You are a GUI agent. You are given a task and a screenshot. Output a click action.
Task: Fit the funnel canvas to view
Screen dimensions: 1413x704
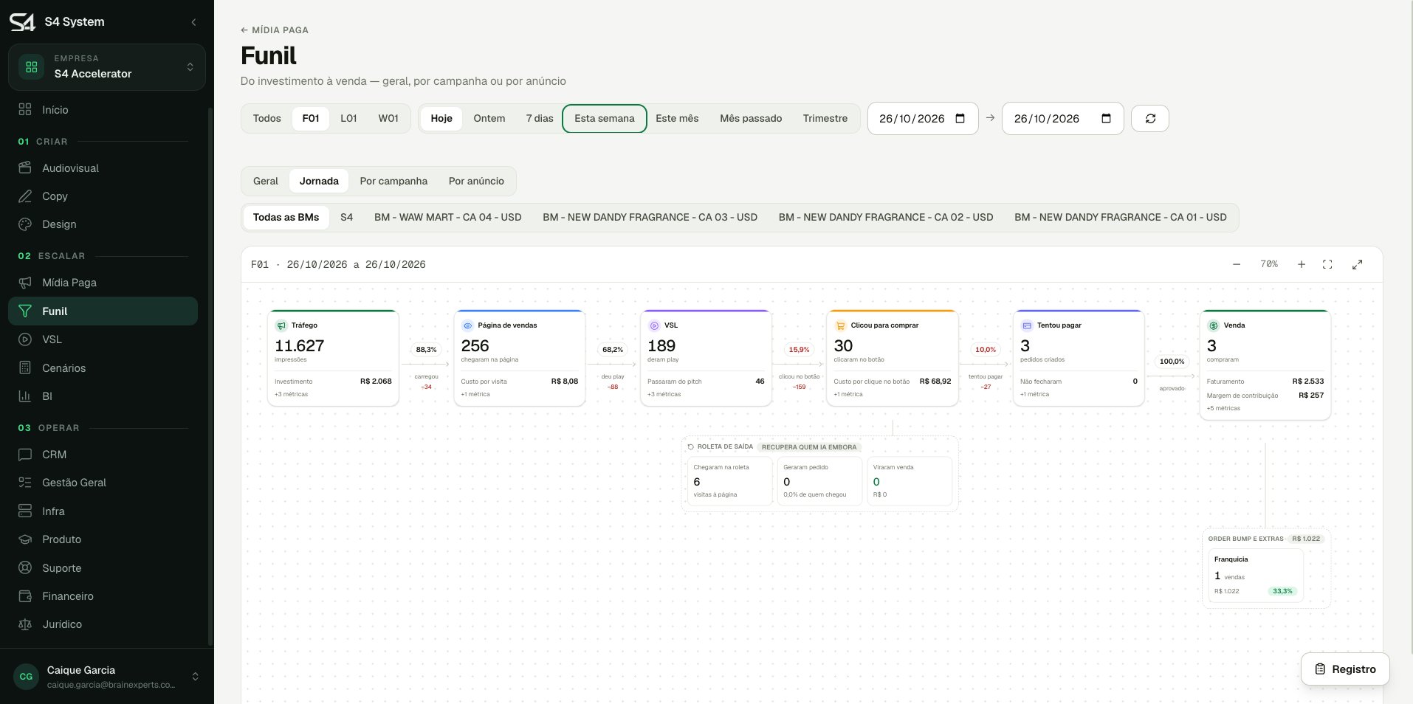point(1327,264)
